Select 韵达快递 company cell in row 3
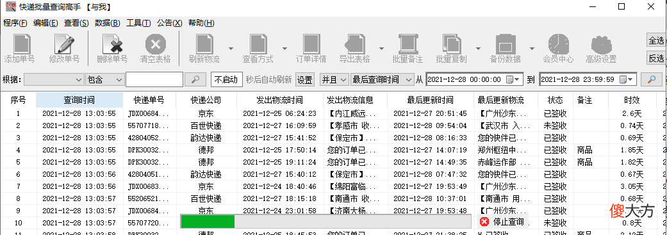Viewport: 667px width, 235px height. pos(206,138)
